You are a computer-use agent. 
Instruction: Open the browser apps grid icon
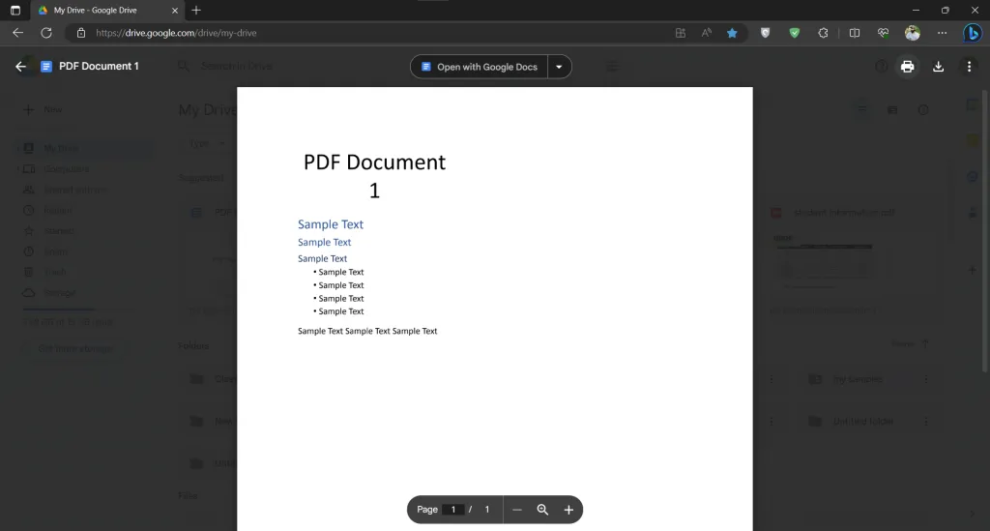click(x=680, y=33)
